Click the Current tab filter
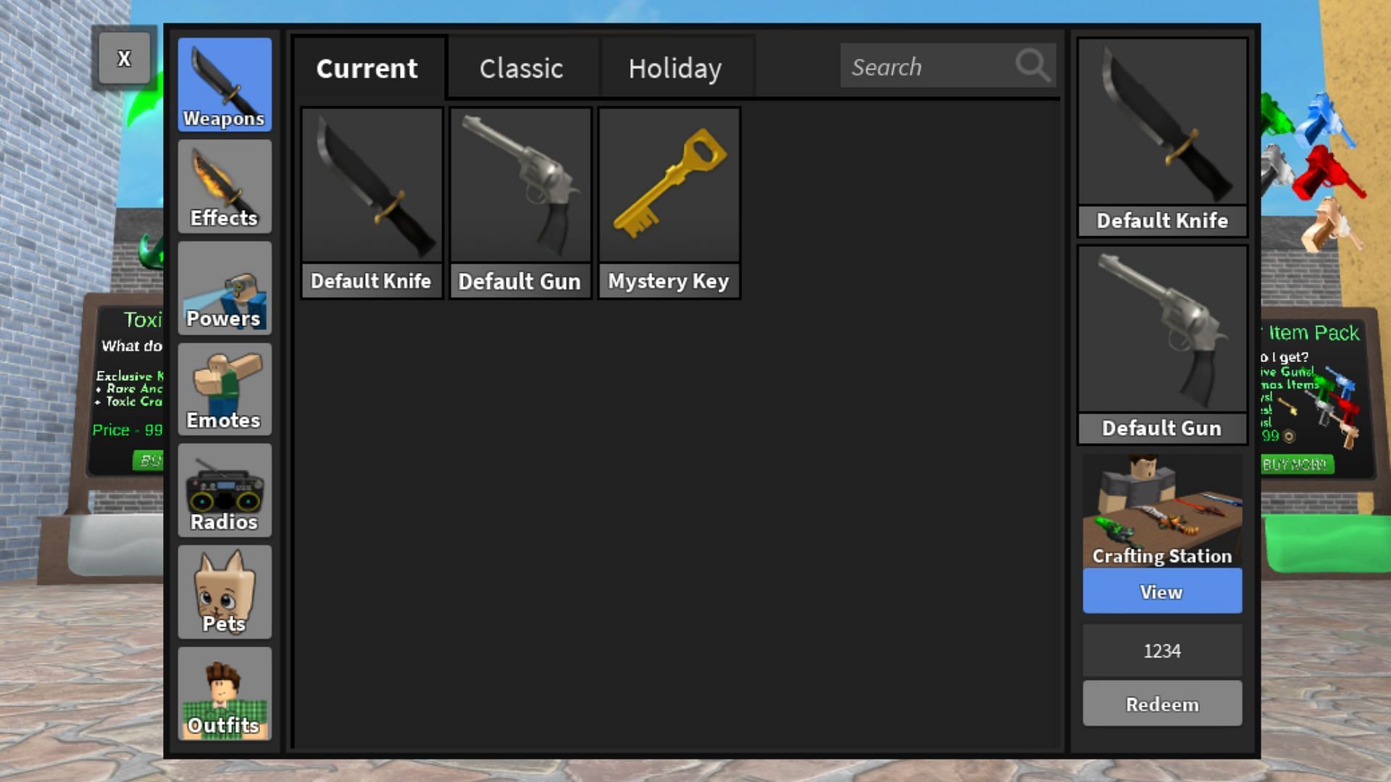The width and height of the screenshot is (1391, 782). pos(366,67)
